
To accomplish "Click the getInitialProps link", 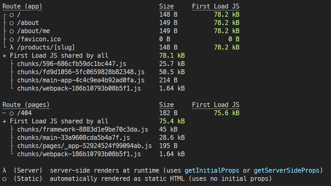I will point(212,170).
